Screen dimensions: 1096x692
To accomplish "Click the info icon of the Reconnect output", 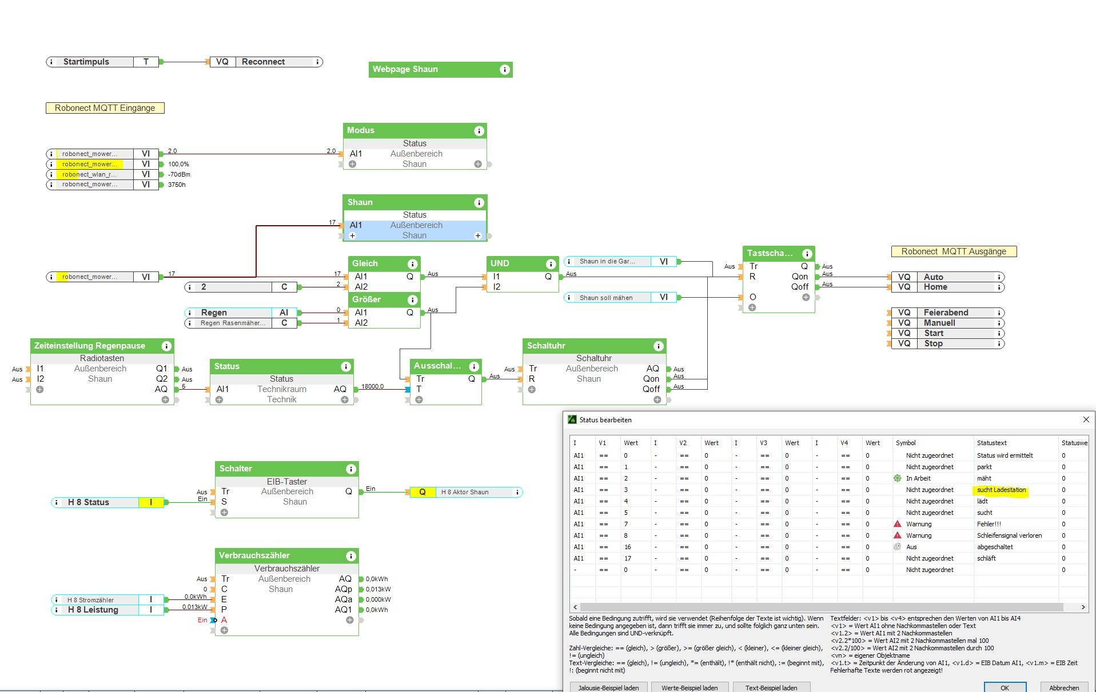I will 317,62.
